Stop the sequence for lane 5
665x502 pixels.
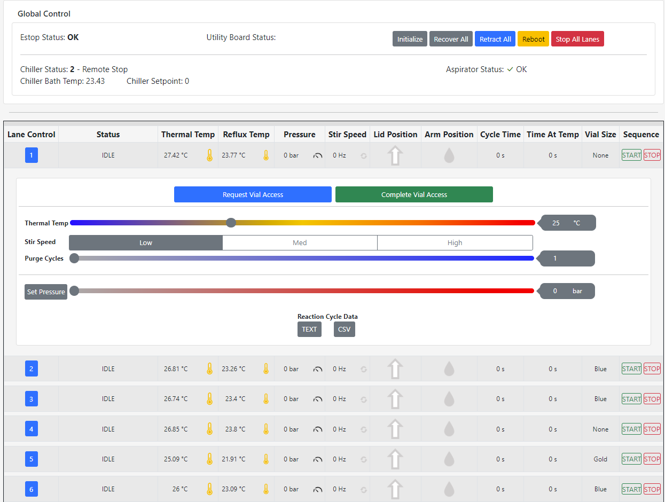(x=652, y=459)
